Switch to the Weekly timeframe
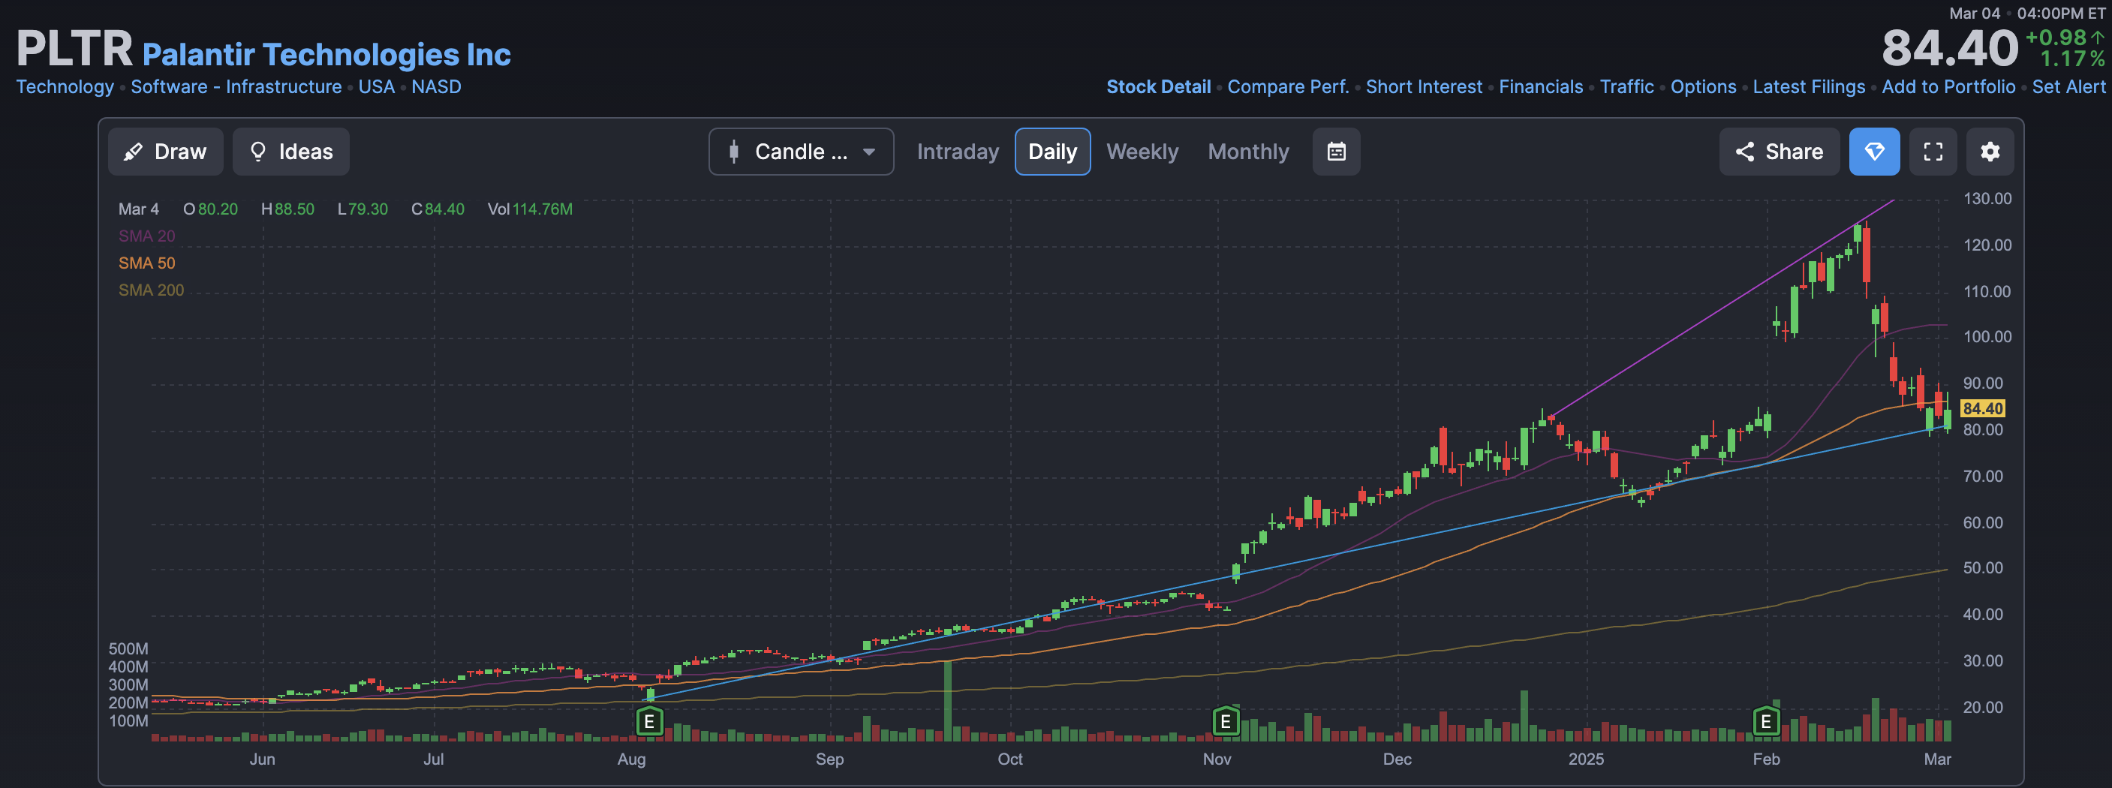 click(1142, 152)
